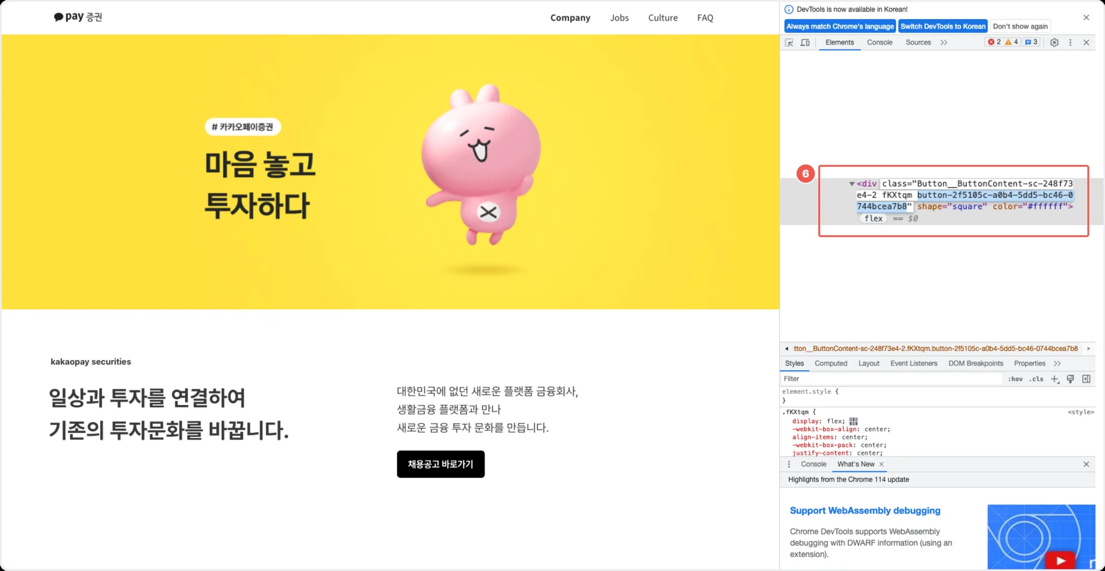Switch to the drawer Console tab
The image size is (1105, 571).
(814, 464)
